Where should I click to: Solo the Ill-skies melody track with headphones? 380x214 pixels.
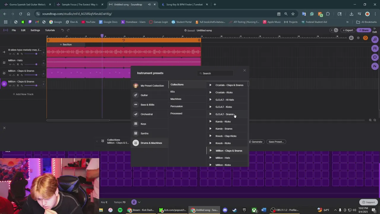[x=14, y=54]
